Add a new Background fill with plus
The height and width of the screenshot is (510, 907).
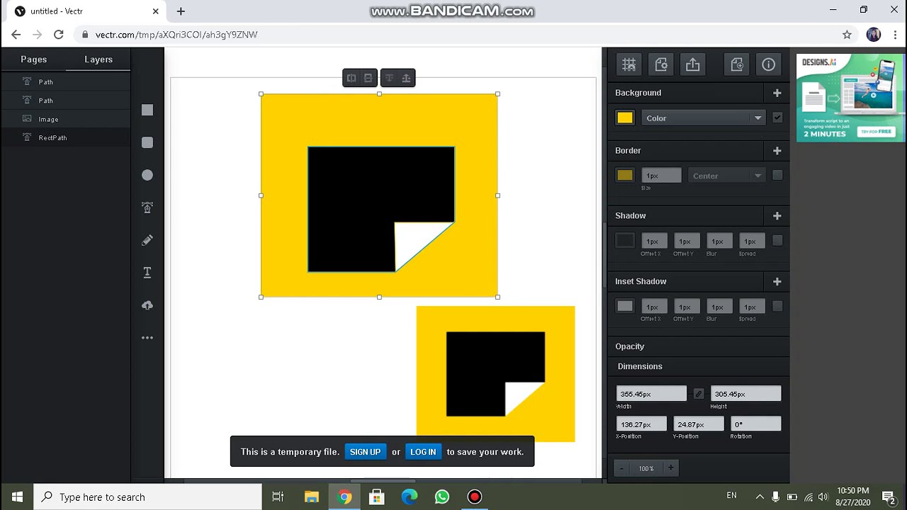[777, 93]
